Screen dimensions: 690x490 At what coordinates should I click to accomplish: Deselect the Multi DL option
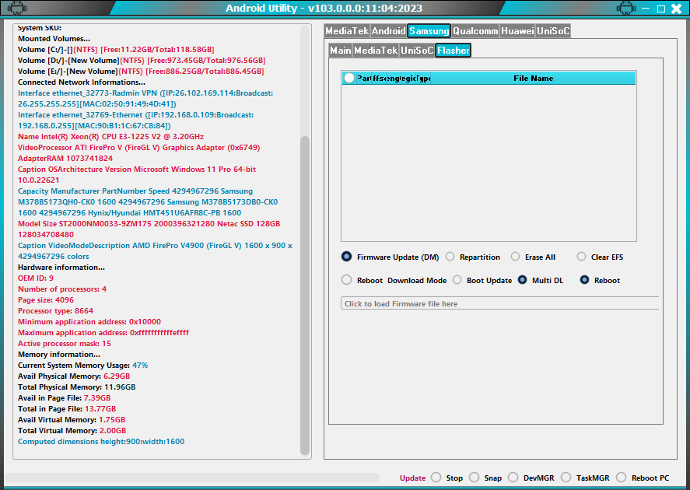[522, 280]
